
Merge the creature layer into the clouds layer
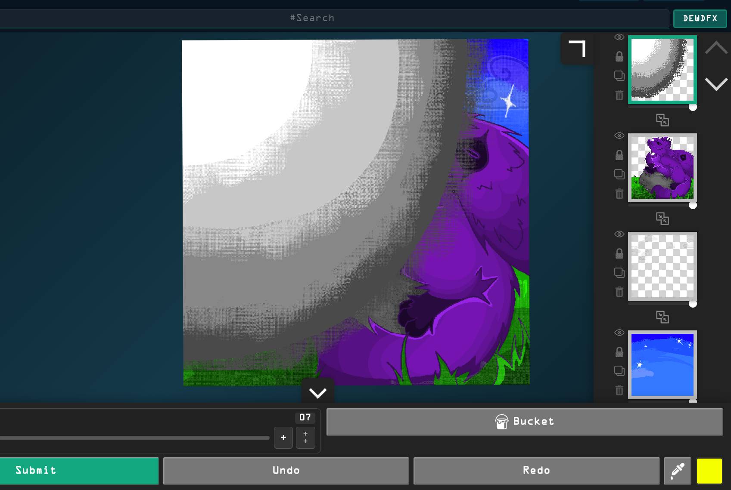coord(663,219)
